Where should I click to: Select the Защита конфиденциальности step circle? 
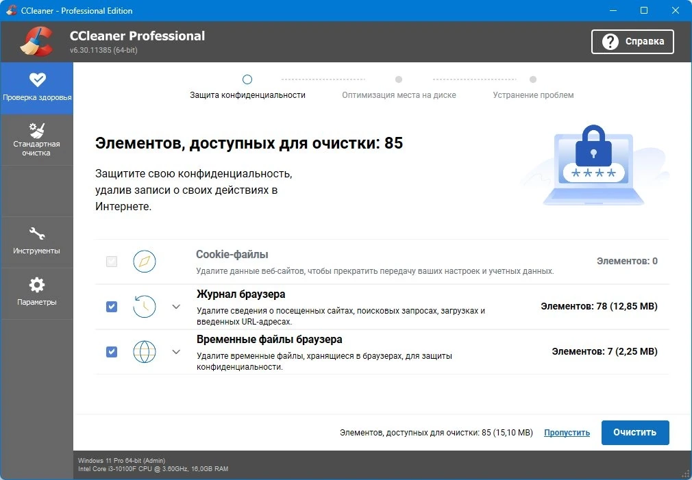tap(247, 79)
